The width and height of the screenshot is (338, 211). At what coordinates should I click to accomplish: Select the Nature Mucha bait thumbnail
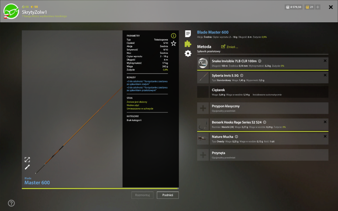(203, 139)
